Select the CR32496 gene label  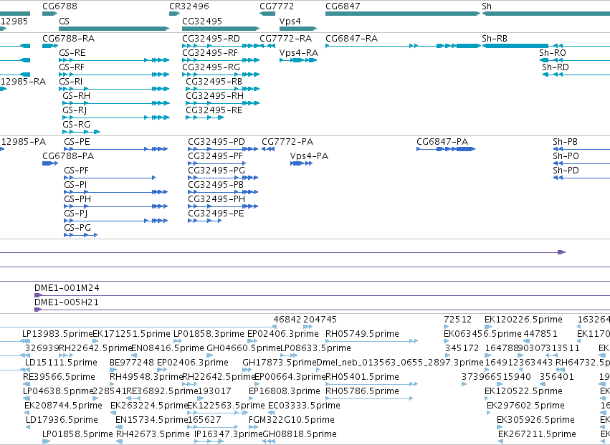(189, 6)
